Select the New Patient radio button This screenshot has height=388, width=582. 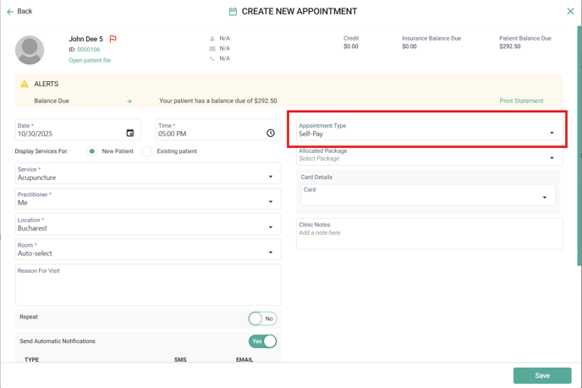pos(91,151)
